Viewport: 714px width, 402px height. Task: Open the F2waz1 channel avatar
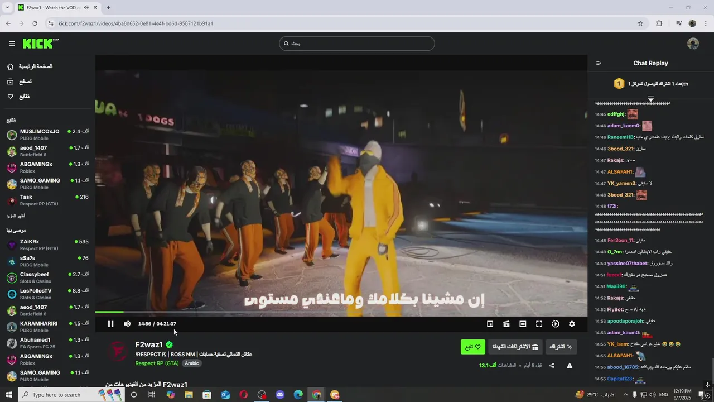point(118,351)
